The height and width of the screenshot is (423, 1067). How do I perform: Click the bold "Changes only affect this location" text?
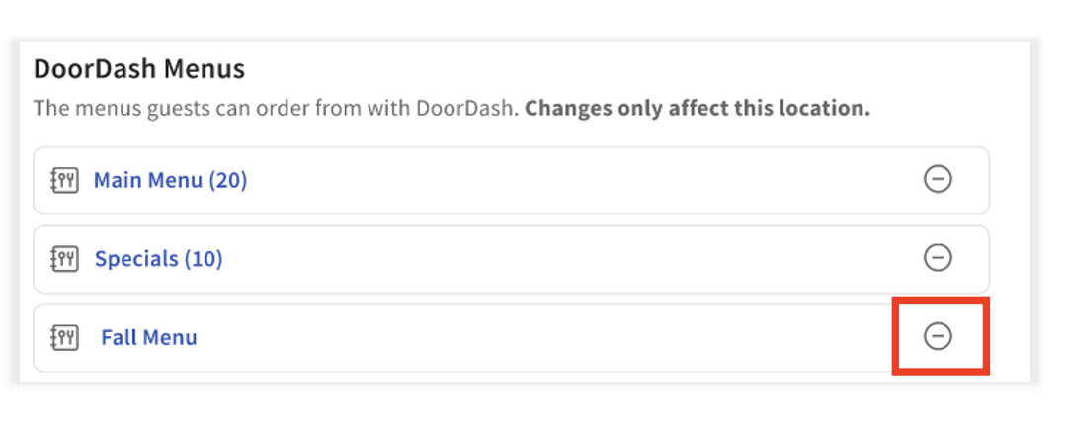coord(697,108)
